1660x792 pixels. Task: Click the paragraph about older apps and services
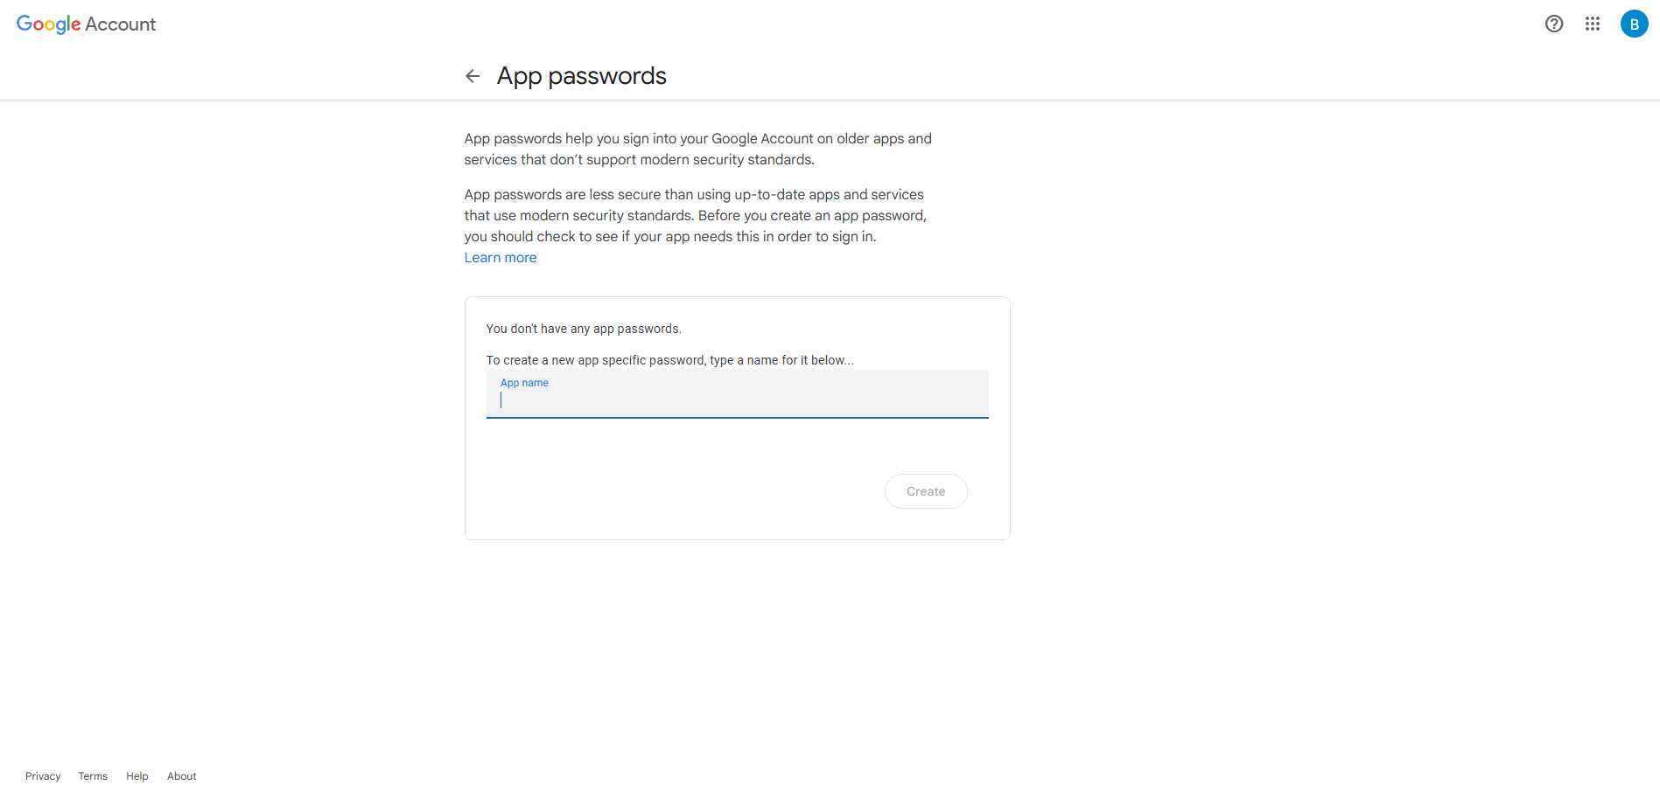tap(697, 149)
